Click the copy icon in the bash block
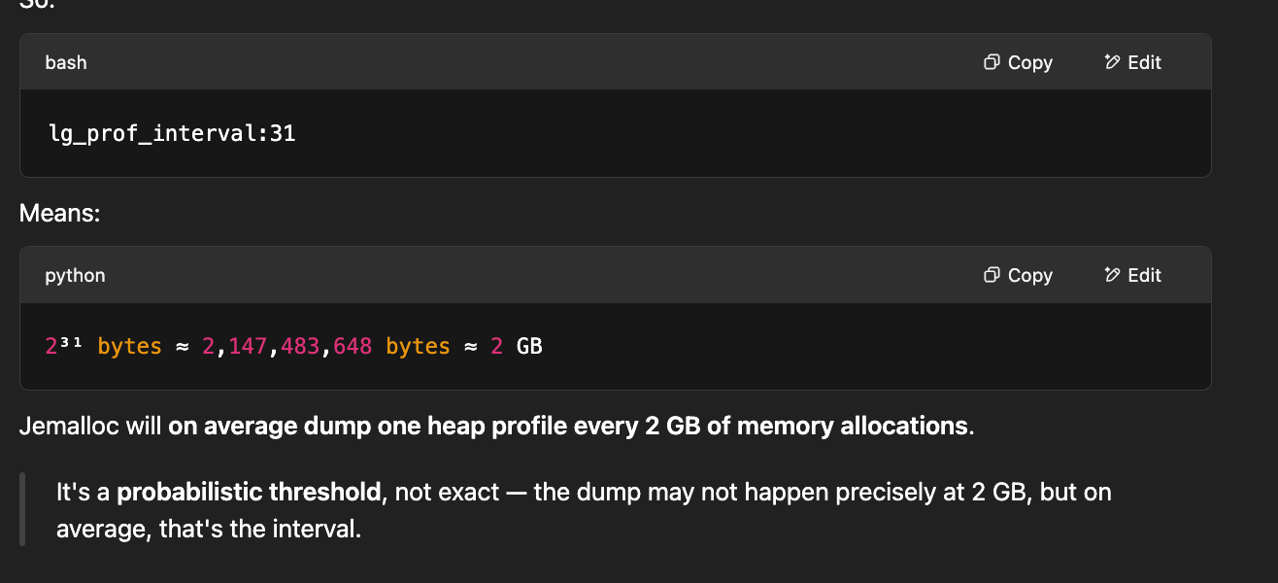The width and height of the screenshot is (1278, 583). coord(992,62)
